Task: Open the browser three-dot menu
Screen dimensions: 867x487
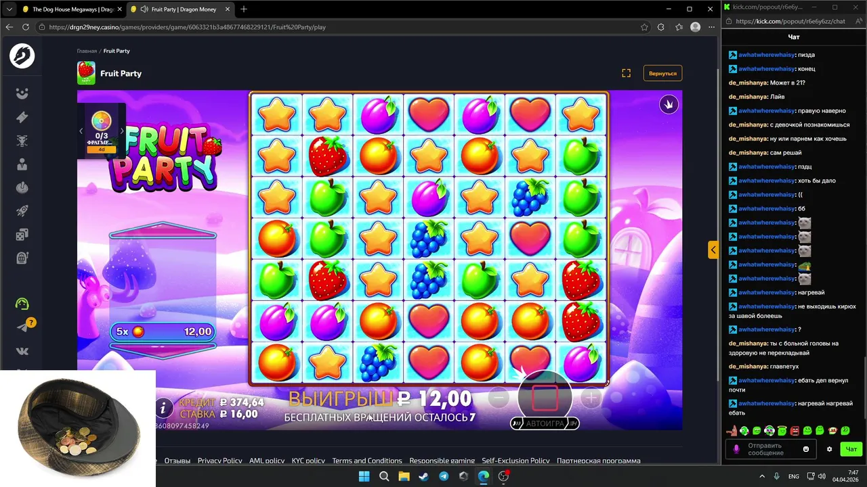Action: (711, 27)
